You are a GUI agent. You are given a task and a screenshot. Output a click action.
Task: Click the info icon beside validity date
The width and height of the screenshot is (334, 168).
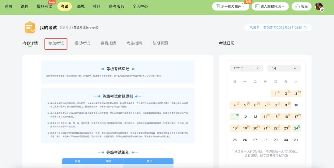(x=305, y=28)
